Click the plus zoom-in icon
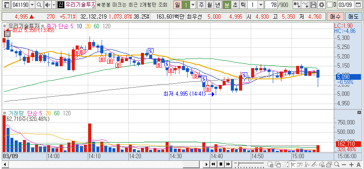Image resolution: width=364 pixels, height=169 pixels. pyautogui.click(x=351, y=164)
